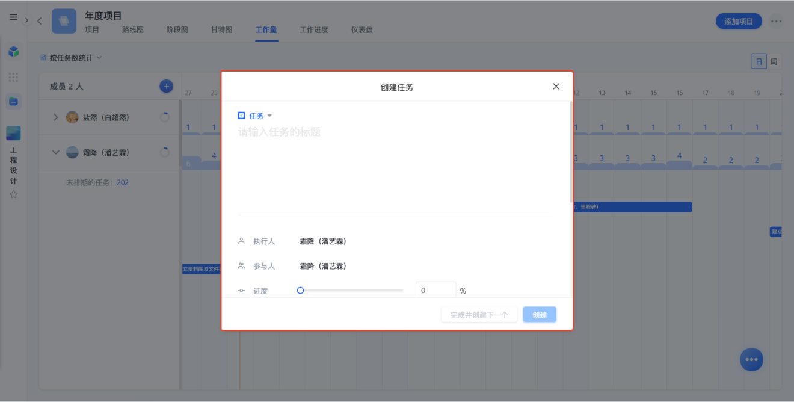Switch to the 日 view toggle

tap(759, 61)
